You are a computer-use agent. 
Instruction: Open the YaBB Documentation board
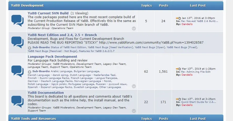coord(46,93)
